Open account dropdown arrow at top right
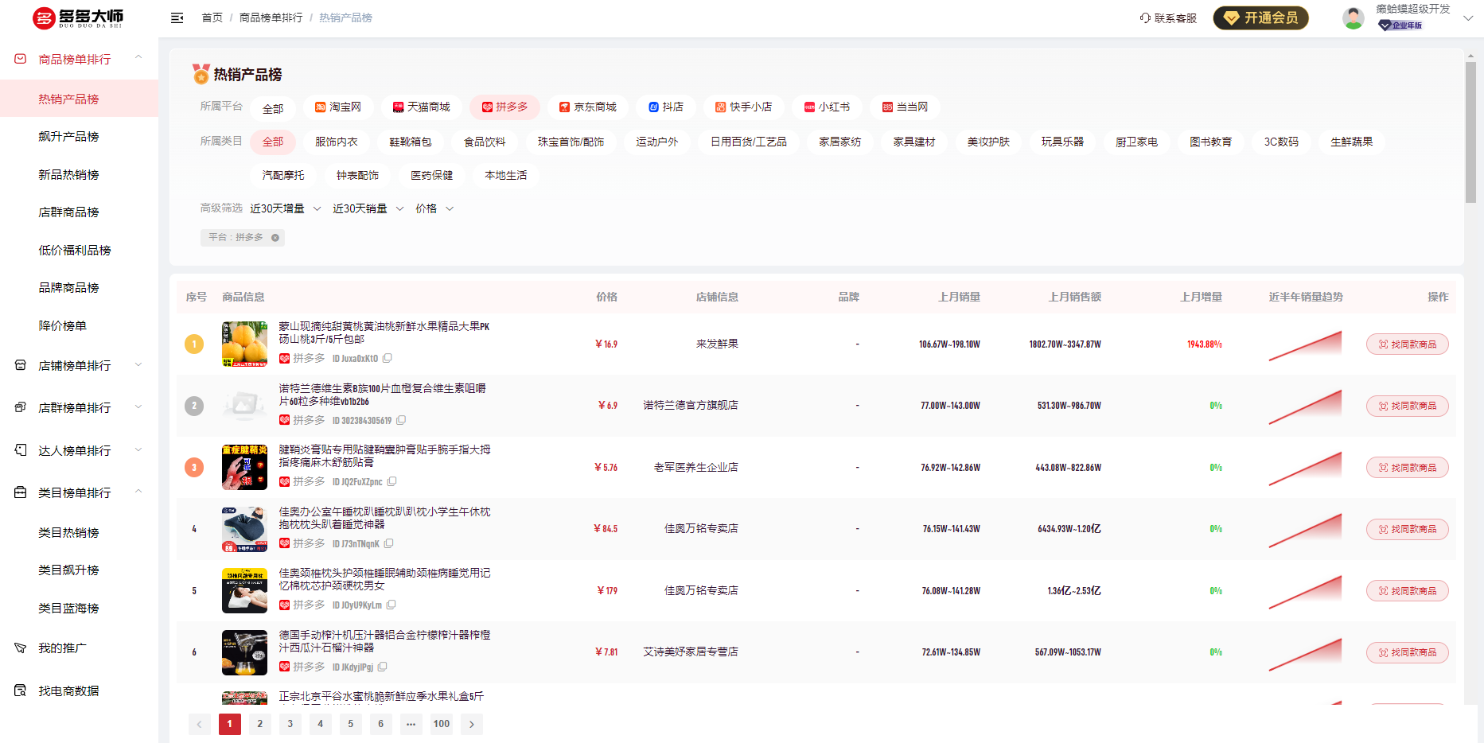The image size is (1484, 743). pos(1468,18)
